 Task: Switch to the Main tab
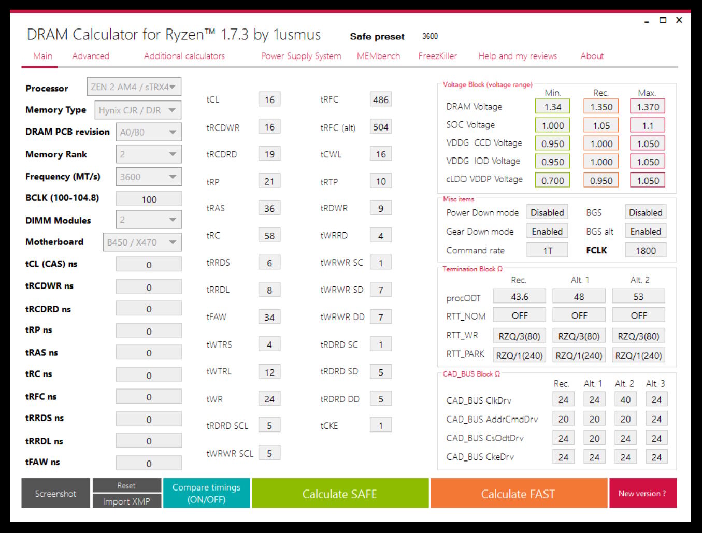pos(42,56)
